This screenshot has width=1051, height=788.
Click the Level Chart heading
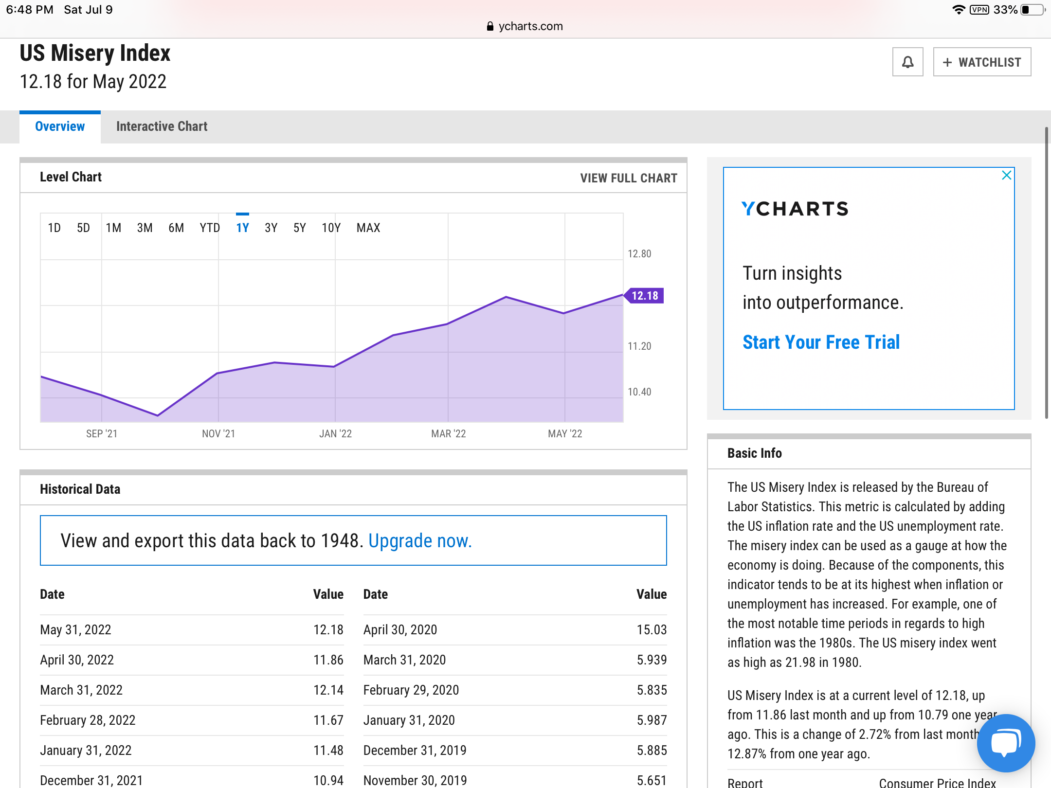[x=71, y=177]
